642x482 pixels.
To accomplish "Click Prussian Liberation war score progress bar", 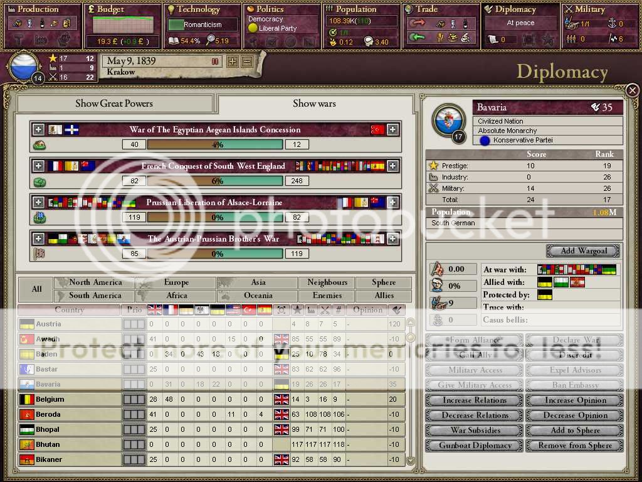I will coord(216,217).
